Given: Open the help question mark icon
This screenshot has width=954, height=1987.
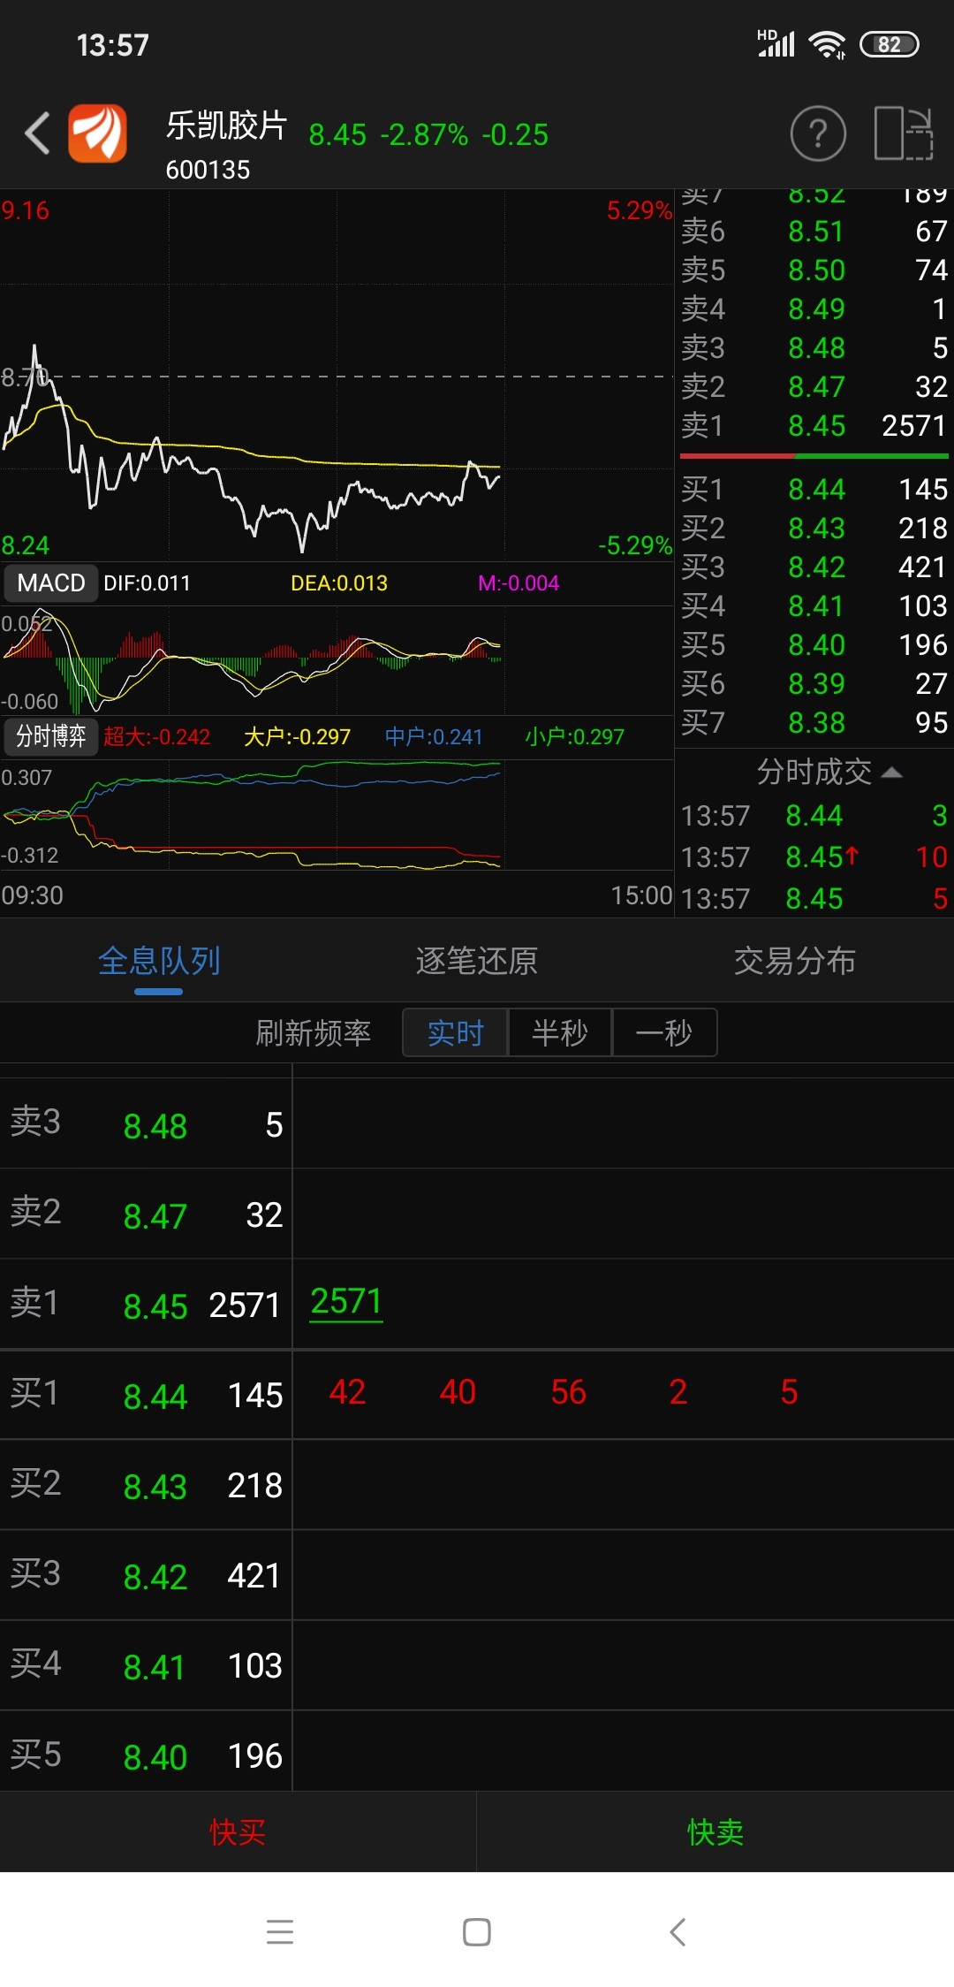Looking at the screenshot, I should point(818,133).
